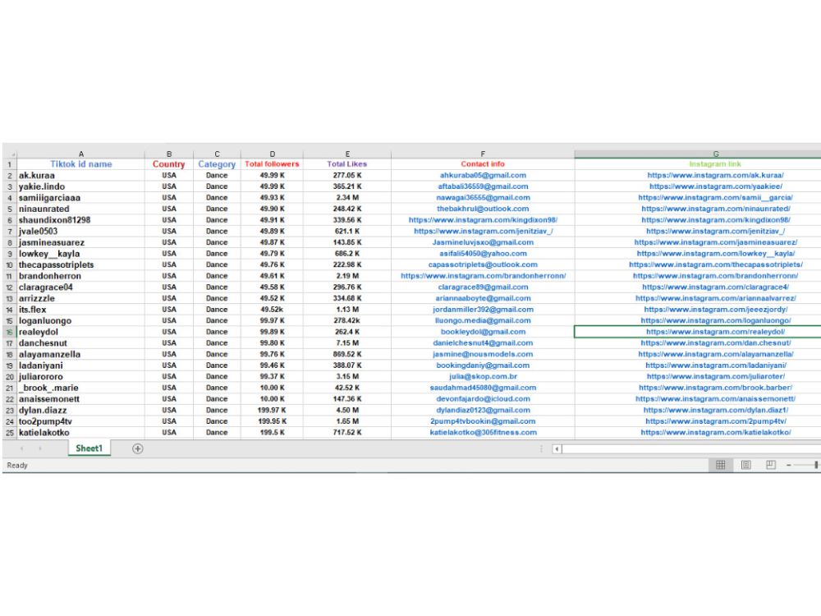Click the Select All corner triangle
The height and width of the screenshot is (616, 821).
tap(9, 154)
